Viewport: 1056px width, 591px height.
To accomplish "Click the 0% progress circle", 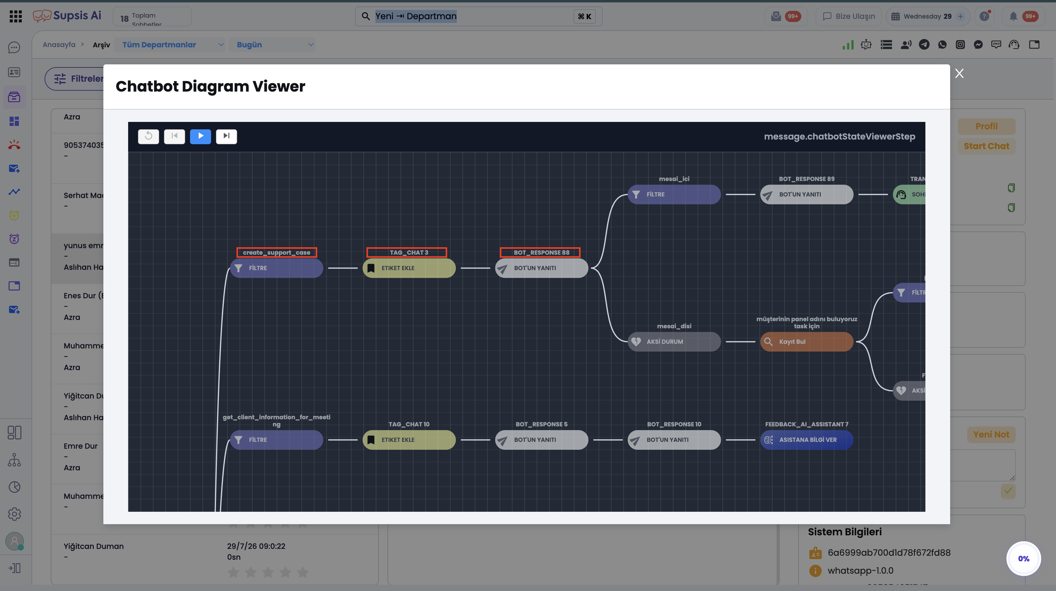I will [1024, 559].
